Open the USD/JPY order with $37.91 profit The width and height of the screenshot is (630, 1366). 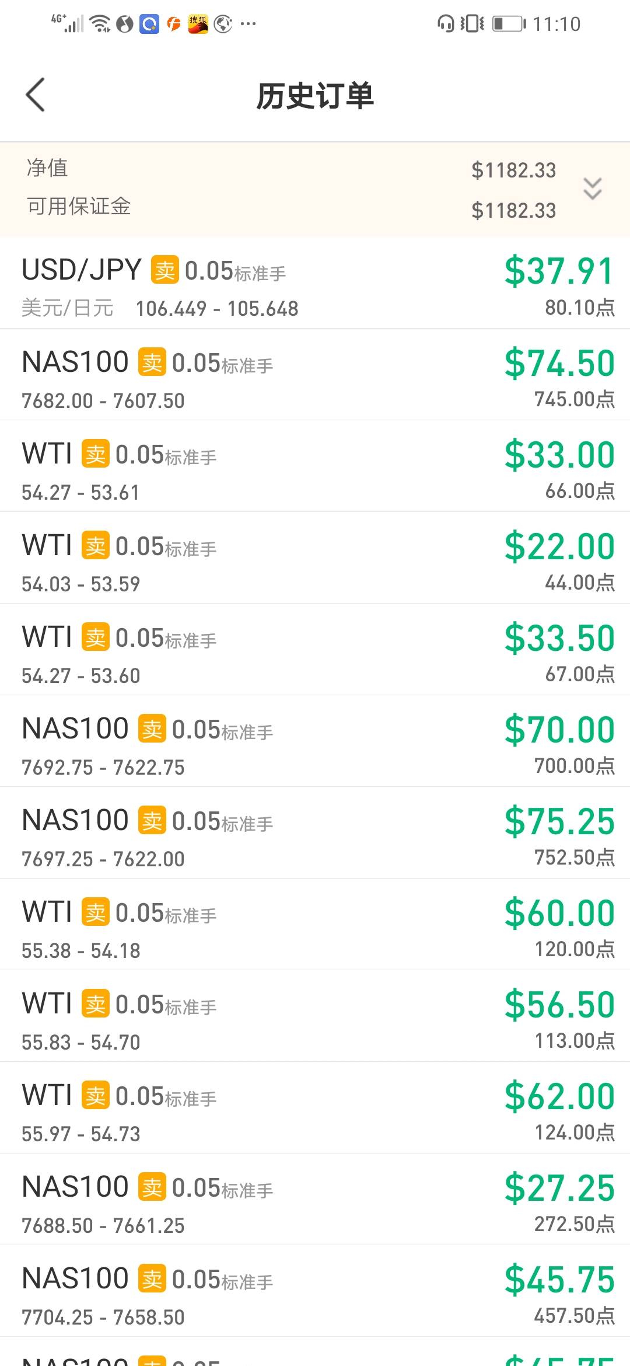315,283
